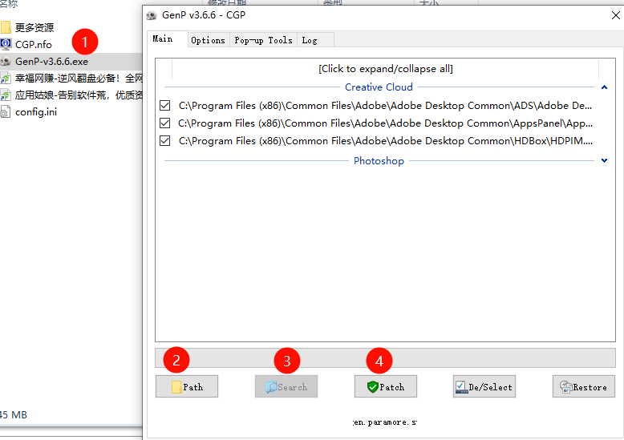Viewport: 624px width, 440px height.
Task: Collapse the Creative Cloud group arrow
Action: click(604, 87)
